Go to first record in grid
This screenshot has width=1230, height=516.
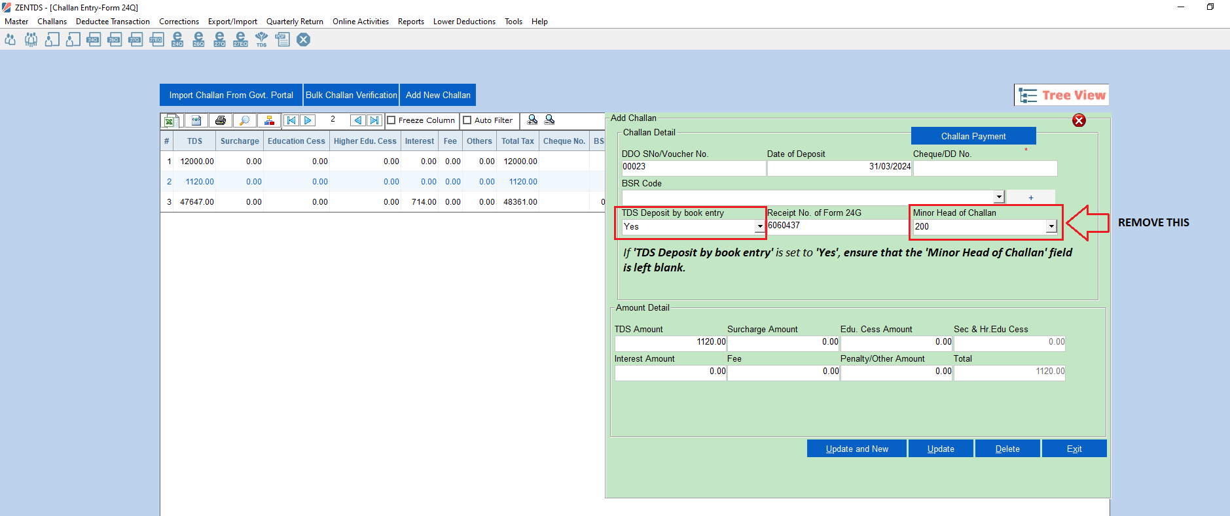(x=291, y=120)
